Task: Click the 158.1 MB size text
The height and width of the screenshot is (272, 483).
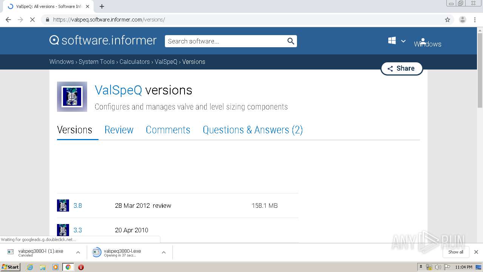Action: click(x=265, y=206)
